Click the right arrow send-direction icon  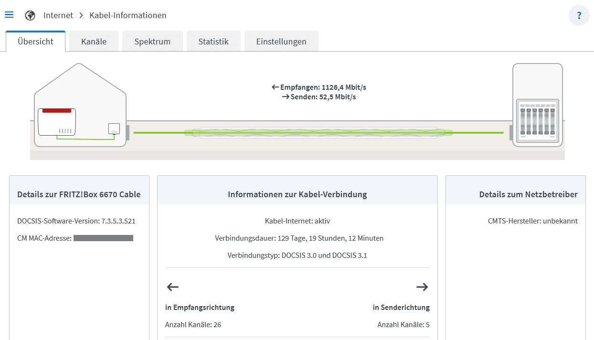(x=422, y=287)
